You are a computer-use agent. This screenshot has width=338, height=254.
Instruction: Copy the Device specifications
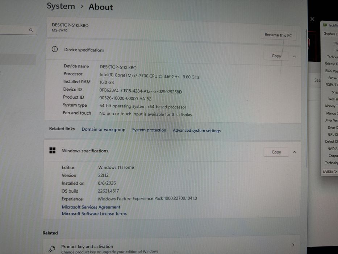tap(276, 56)
